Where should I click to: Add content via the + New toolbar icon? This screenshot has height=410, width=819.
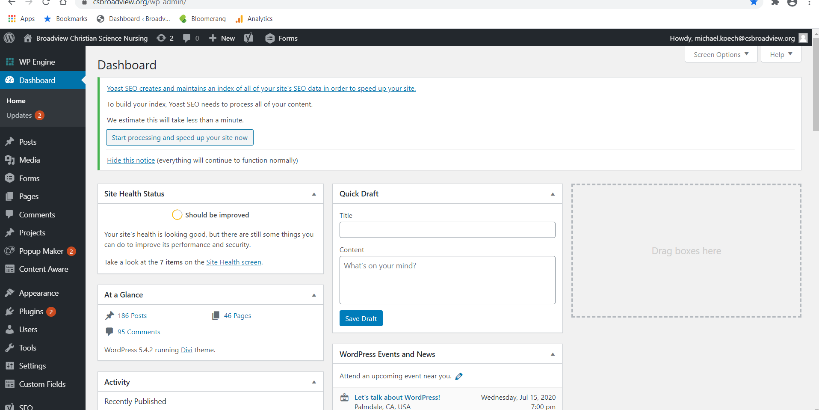(221, 38)
